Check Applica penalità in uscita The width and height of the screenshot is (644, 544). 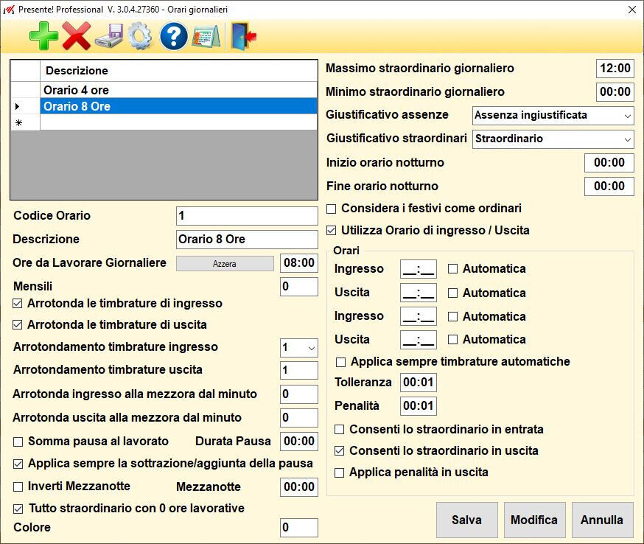[339, 473]
